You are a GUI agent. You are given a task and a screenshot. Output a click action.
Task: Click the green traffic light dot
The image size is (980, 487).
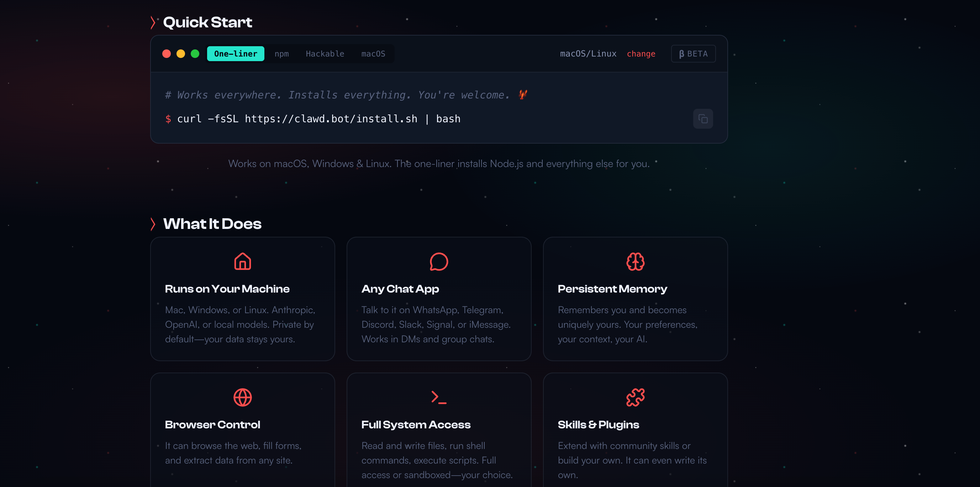coord(195,54)
